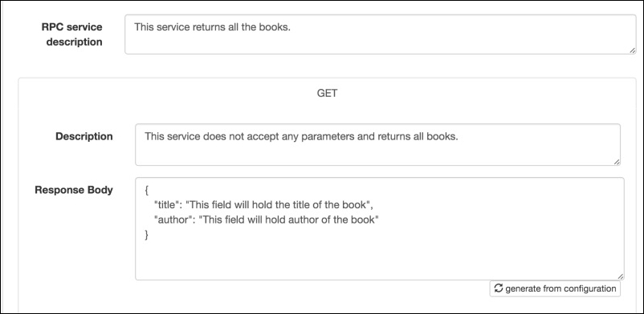The width and height of the screenshot is (644, 314).
Task: Place cursor on the "author" JSON line
Action: click(x=266, y=219)
